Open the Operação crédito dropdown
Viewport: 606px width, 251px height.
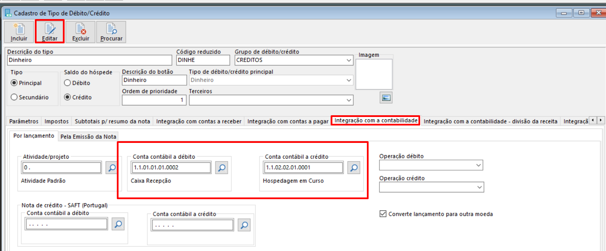click(480, 187)
